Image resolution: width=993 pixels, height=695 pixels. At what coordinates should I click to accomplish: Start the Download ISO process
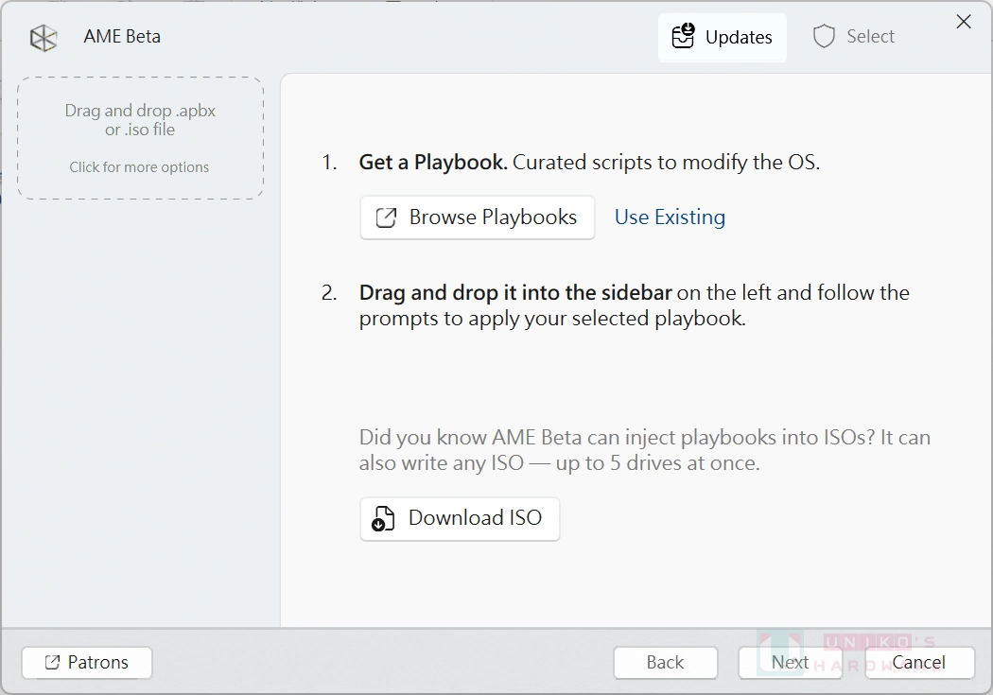click(460, 518)
